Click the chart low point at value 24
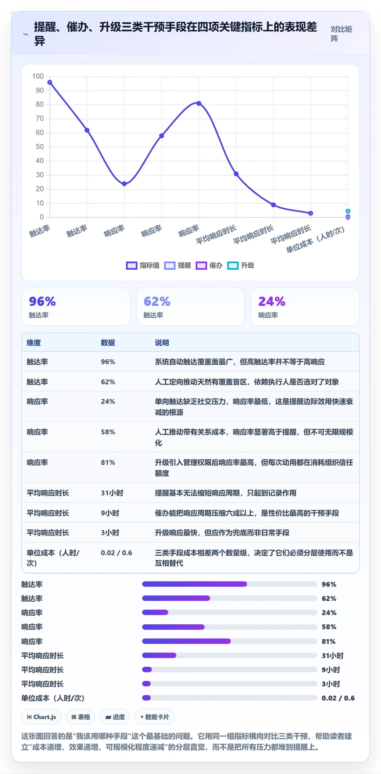 coord(124,184)
